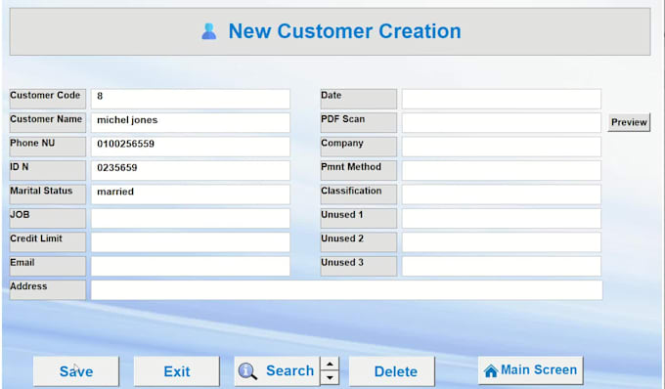Click the Unused 3 field
The width and height of the screenshot is (665, 389).
click(x=502, y=266)
